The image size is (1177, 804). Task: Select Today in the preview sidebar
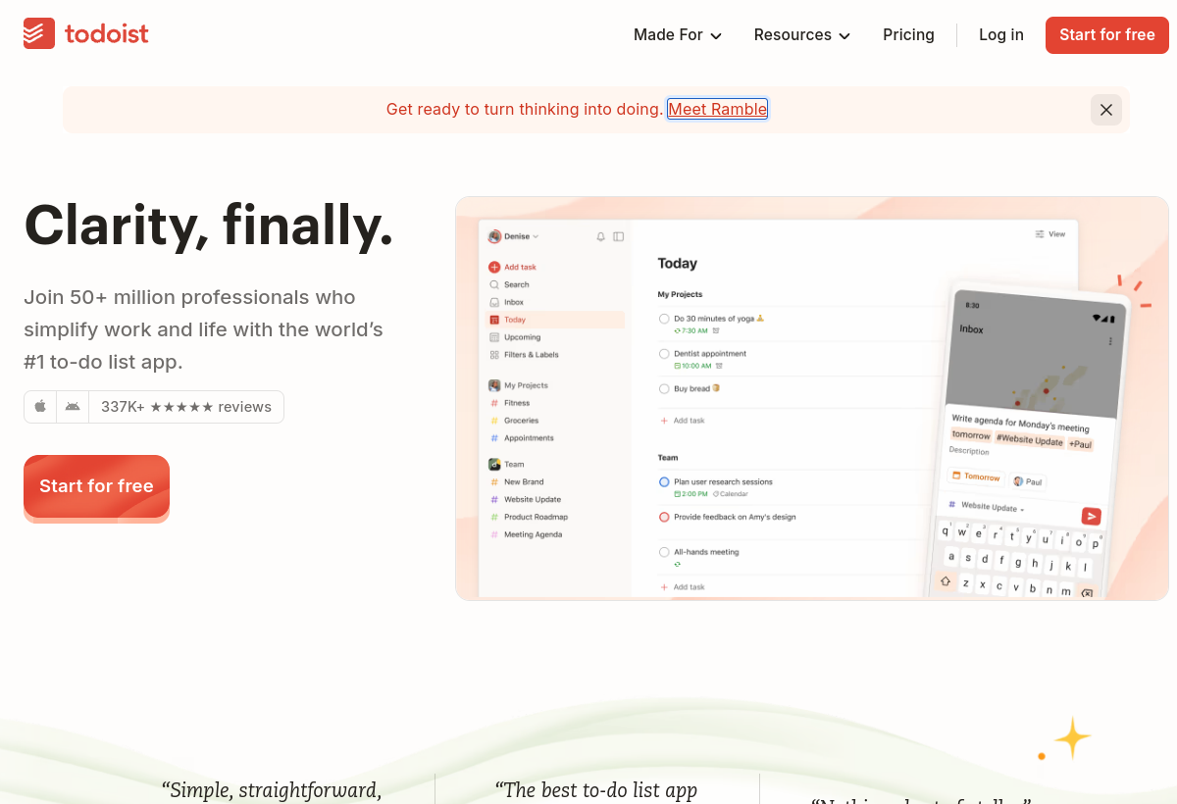(x=556, y=320)
